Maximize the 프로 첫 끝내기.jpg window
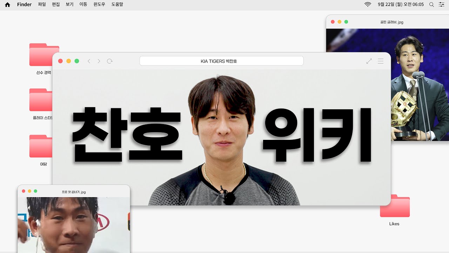The image size is (449, 253). tap(35, 191)
